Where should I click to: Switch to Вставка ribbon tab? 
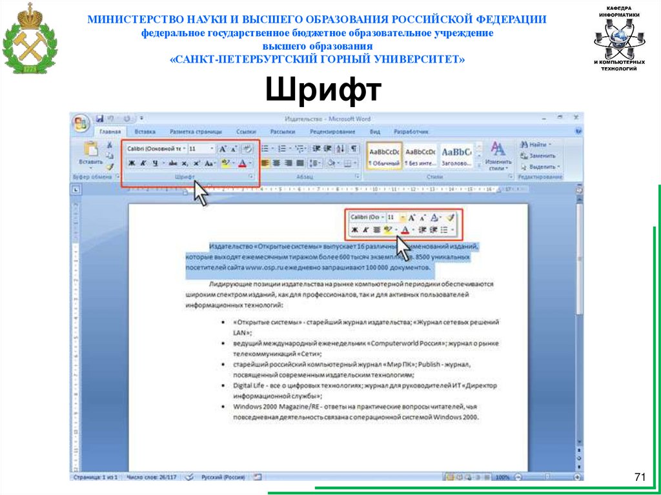(x=145, y=132)
